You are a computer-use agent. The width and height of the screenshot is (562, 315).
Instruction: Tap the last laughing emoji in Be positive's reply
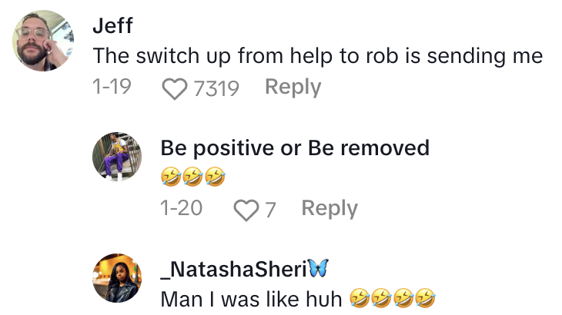coord(217,178)
